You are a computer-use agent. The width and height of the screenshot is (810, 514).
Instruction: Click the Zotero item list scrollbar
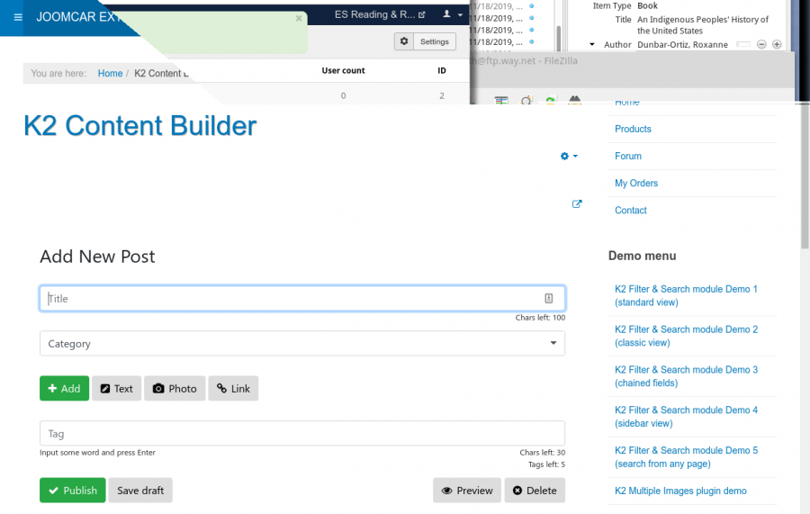point(558,39)
